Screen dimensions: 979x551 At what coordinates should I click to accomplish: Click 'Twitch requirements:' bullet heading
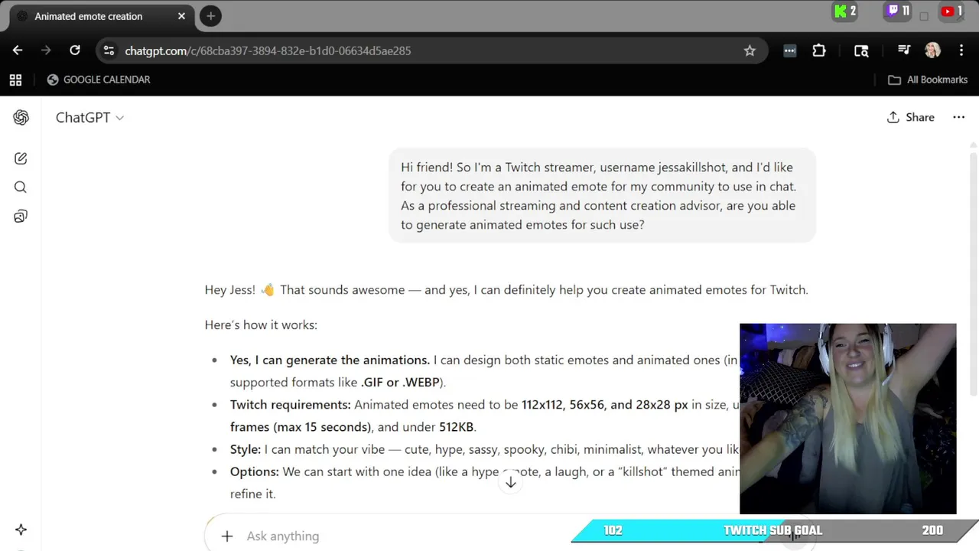pos(291,405)
